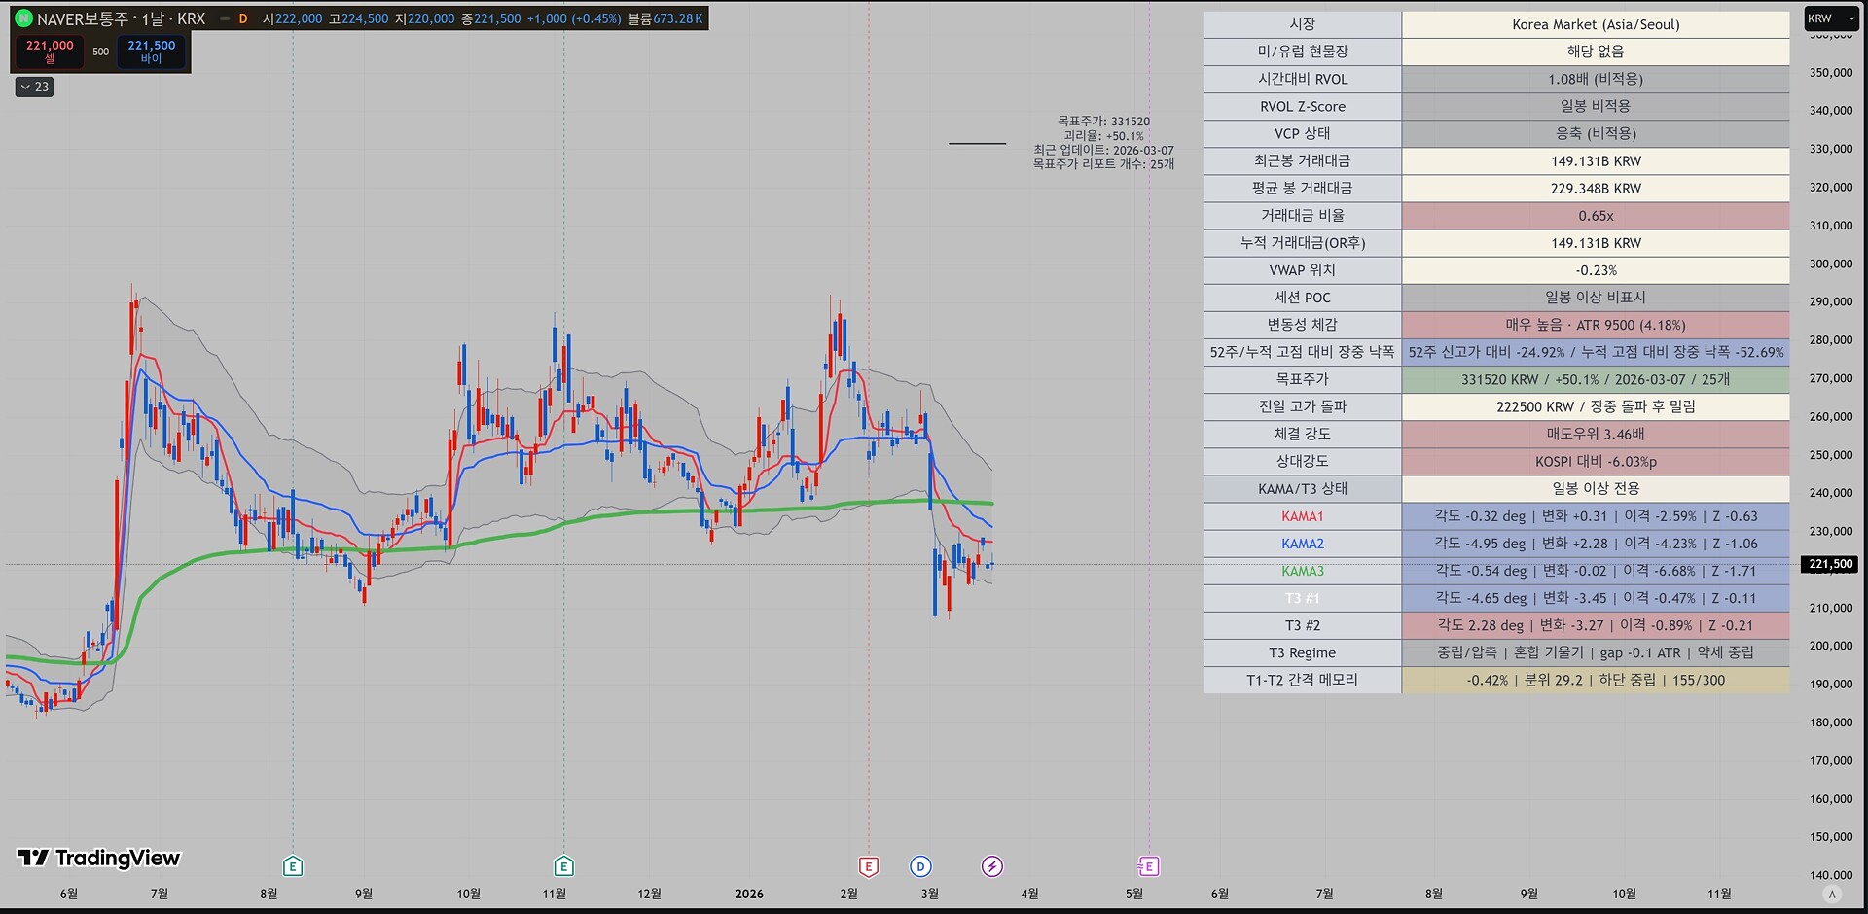1868x914 pixels.
Task: Click the orange D delayed data indicator
Action: click(x=243, y=18)
